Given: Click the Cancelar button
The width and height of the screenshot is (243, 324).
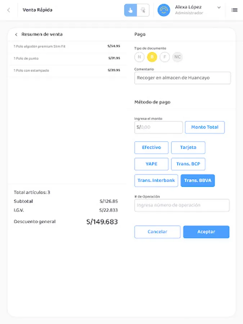Looking at the screenshot, I should pyautogui.click(x=157, y=232).
